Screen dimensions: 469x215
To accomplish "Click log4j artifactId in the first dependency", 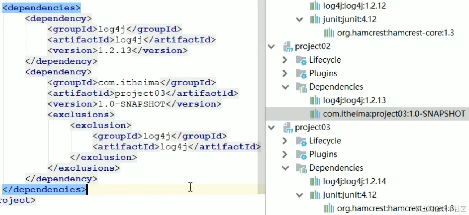I will pyautogui.click(x=129, y=40).
